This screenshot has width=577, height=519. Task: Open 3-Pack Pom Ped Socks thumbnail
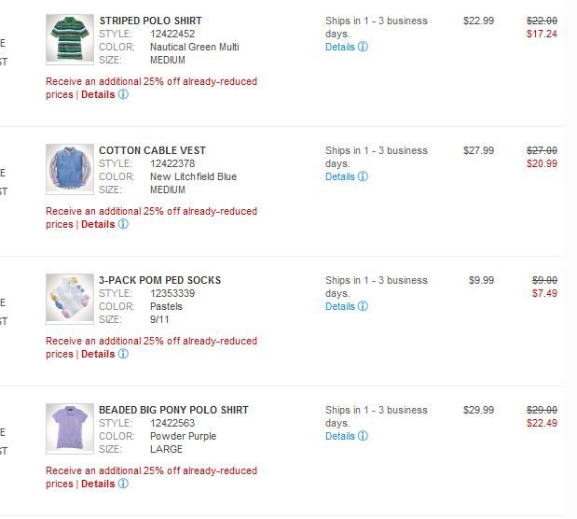(x=70, y=299)
